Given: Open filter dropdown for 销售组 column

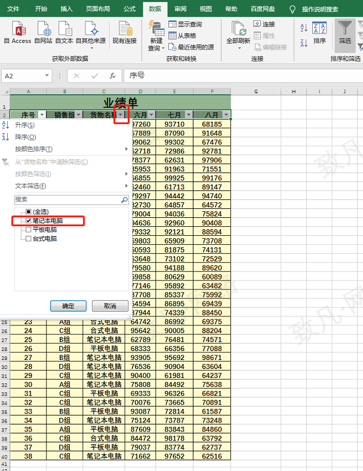Looking at the screenshot, I should (78, 115).
